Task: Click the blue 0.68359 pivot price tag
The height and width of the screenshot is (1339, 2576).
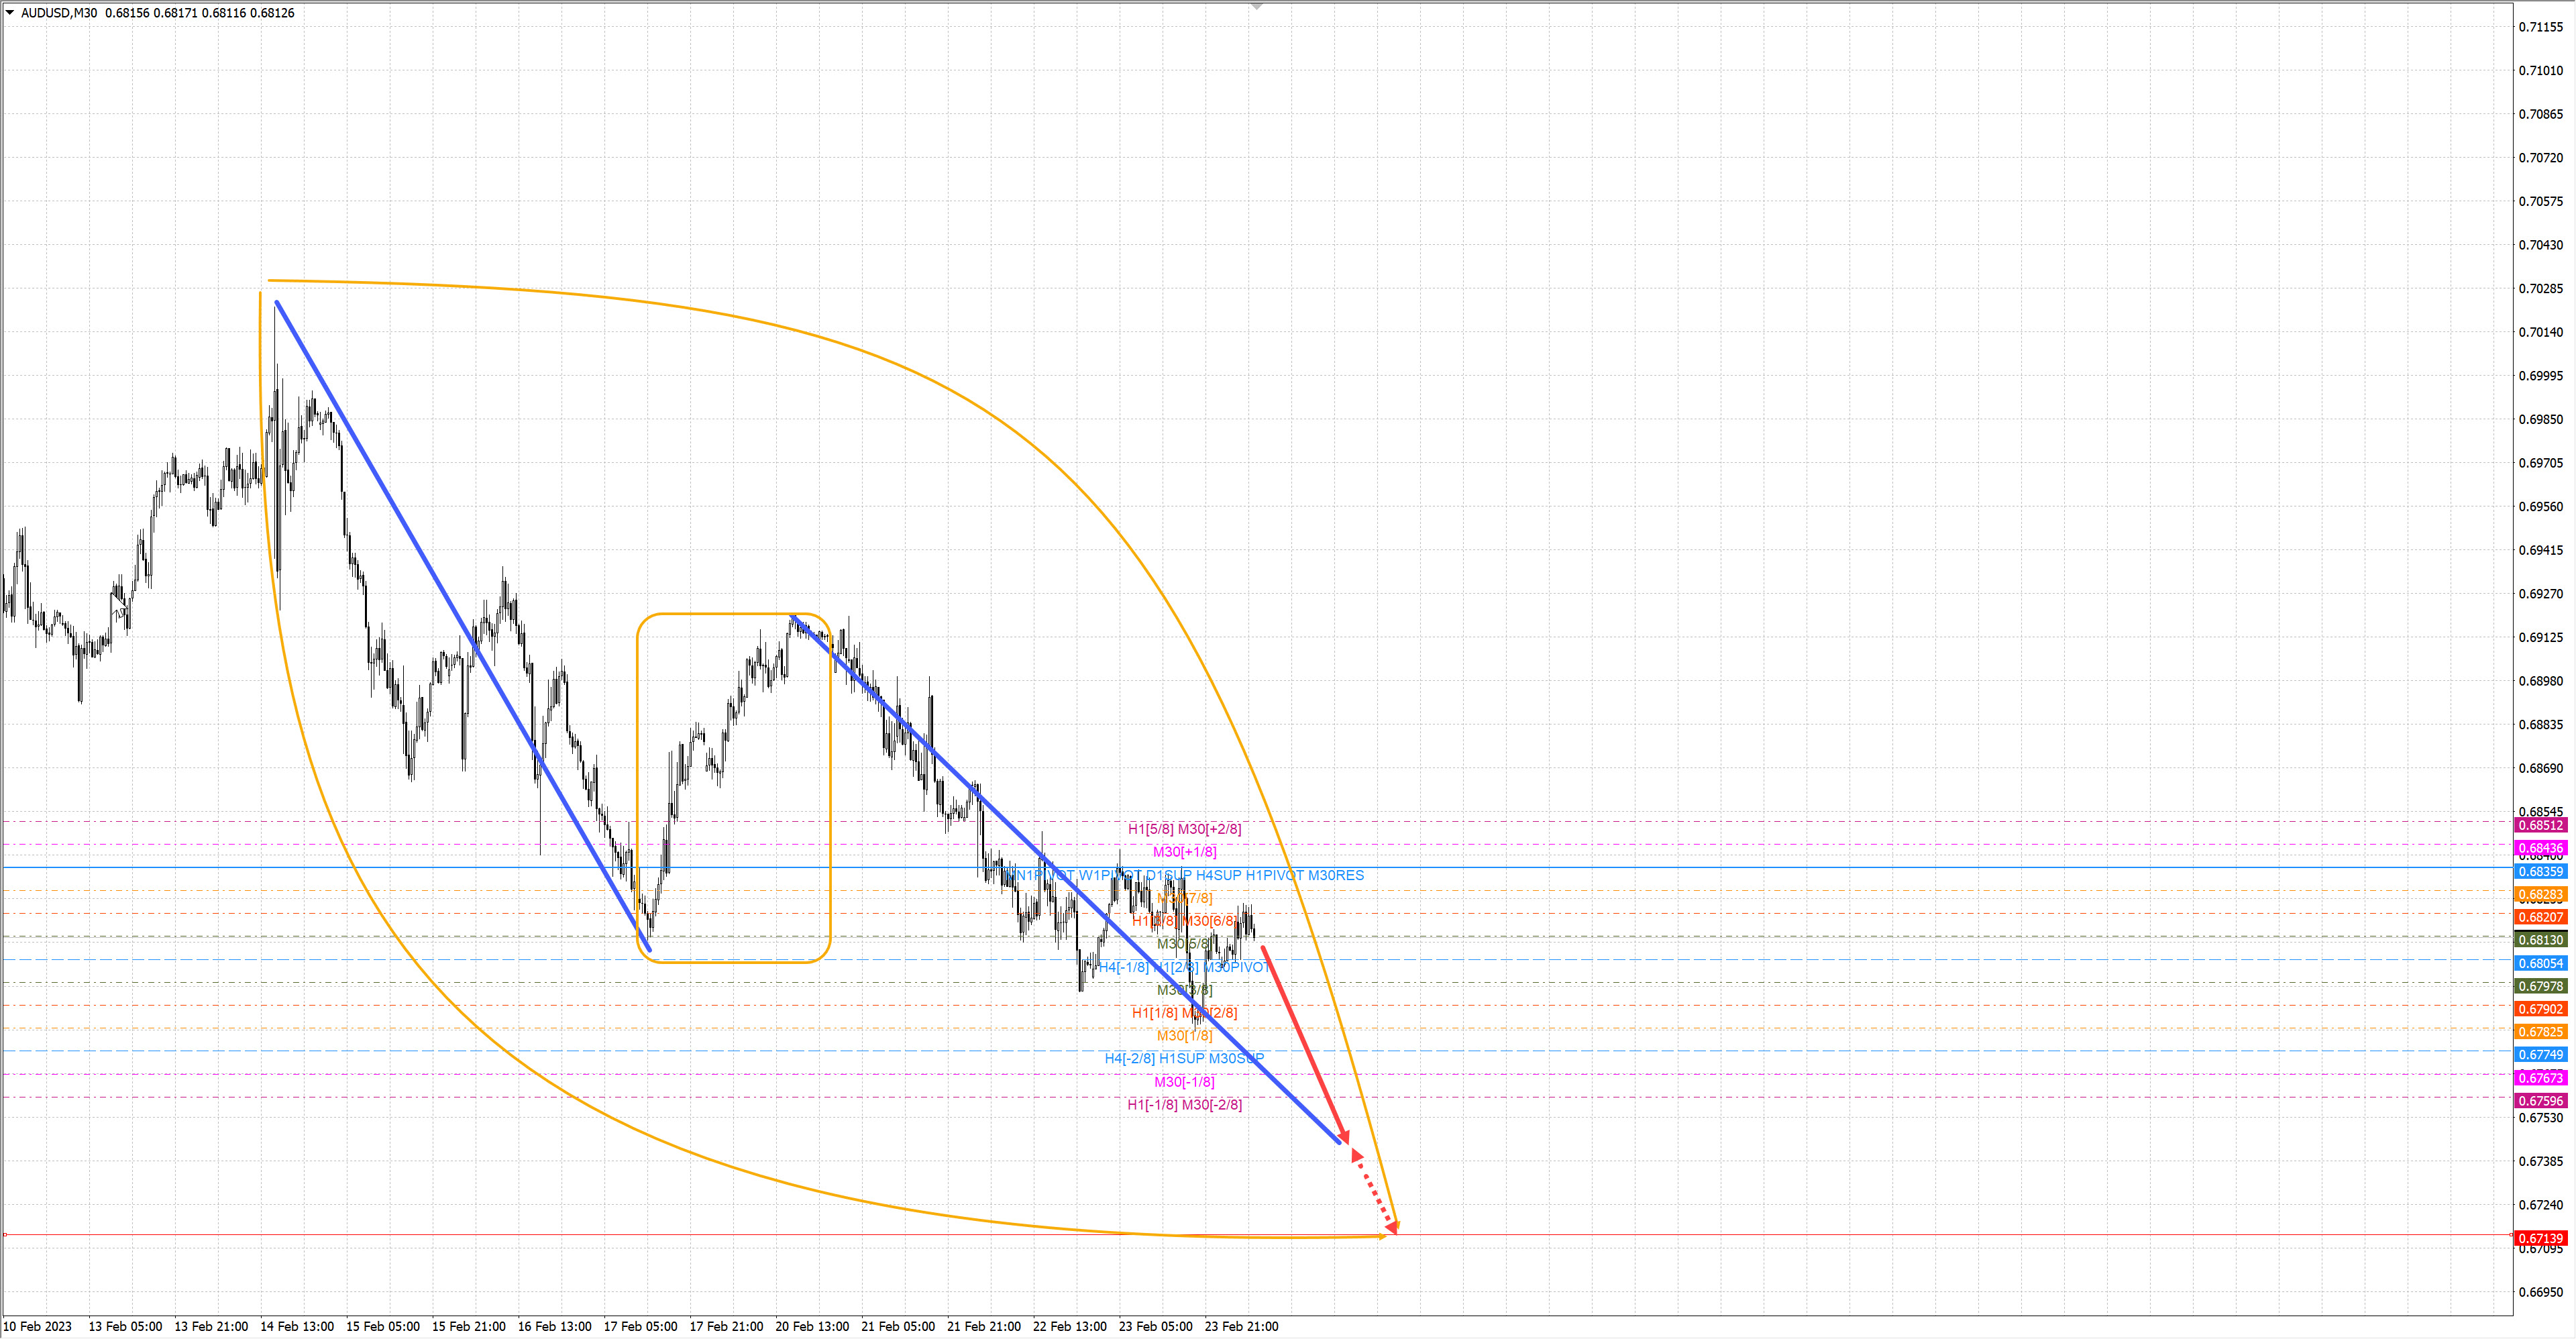Action: [x=2540, y=872]
